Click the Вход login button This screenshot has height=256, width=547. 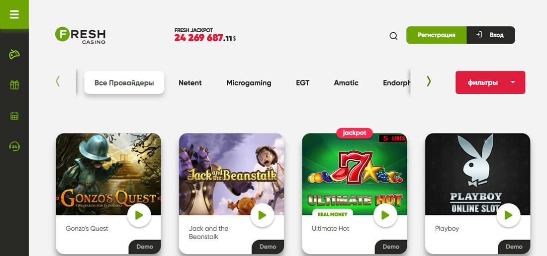(491, 35)
